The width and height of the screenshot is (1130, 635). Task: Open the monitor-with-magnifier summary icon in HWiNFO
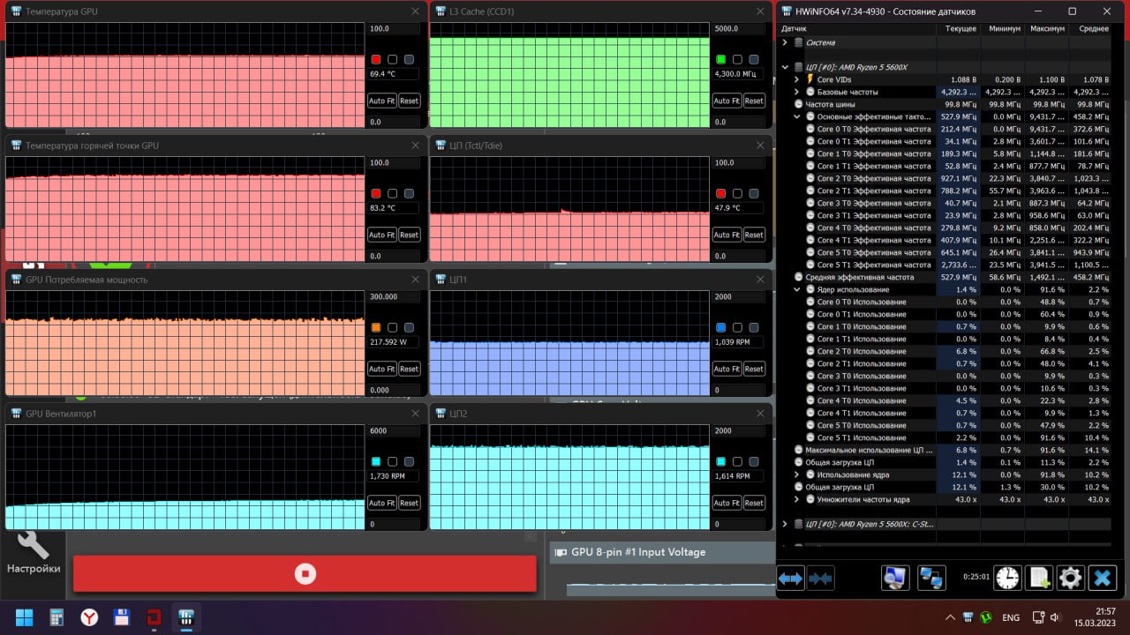pyautogui.click(x=895, y=578)
